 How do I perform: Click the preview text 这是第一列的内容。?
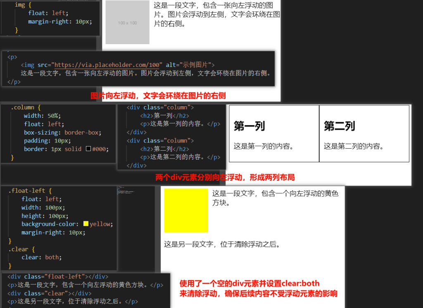click(264, 146)
